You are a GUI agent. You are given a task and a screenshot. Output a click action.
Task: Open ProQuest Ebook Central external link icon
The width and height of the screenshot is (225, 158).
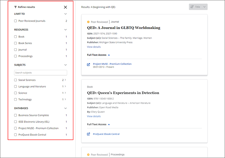pos(89,134)
